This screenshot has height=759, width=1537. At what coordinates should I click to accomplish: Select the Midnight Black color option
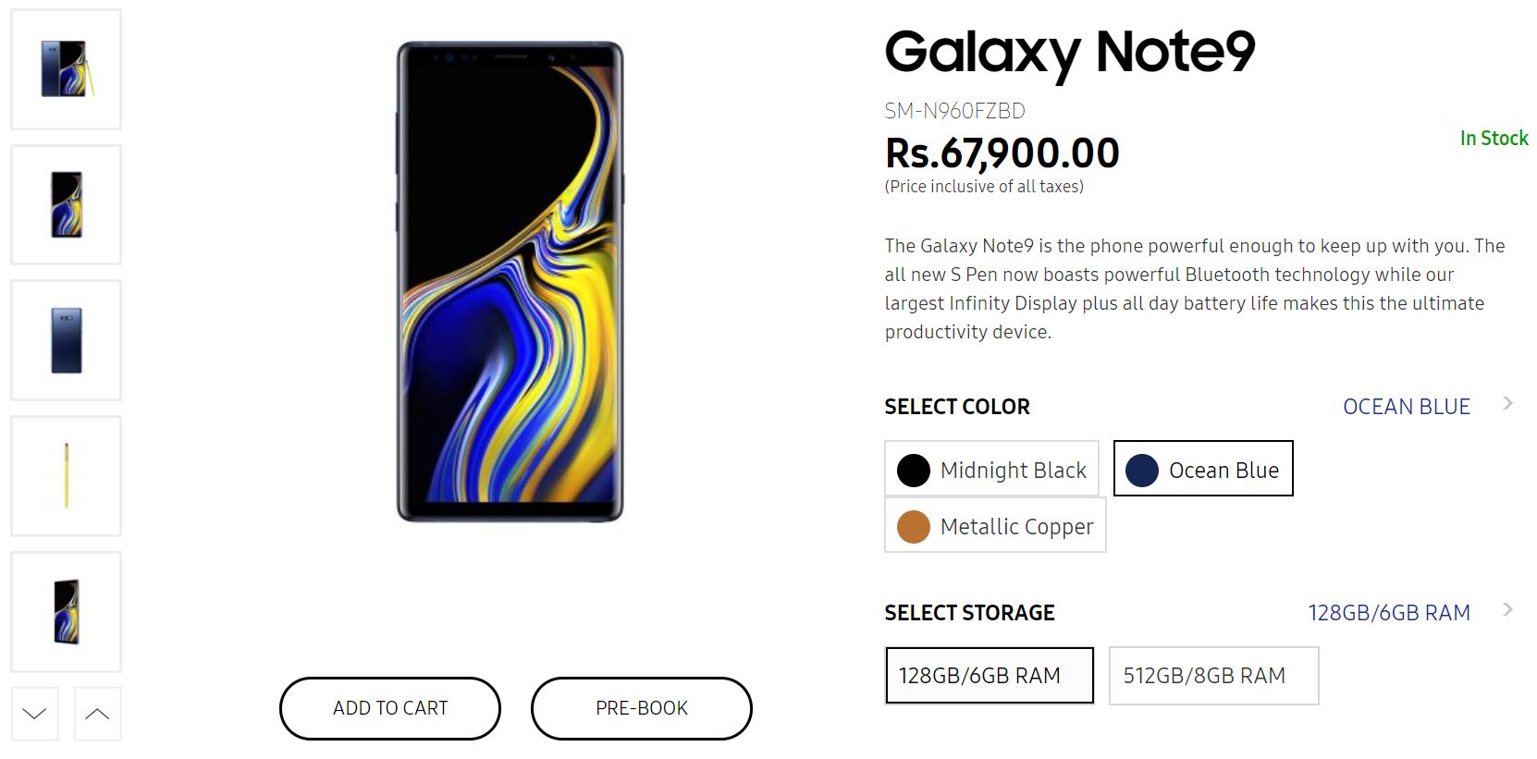tap(991, 470)
